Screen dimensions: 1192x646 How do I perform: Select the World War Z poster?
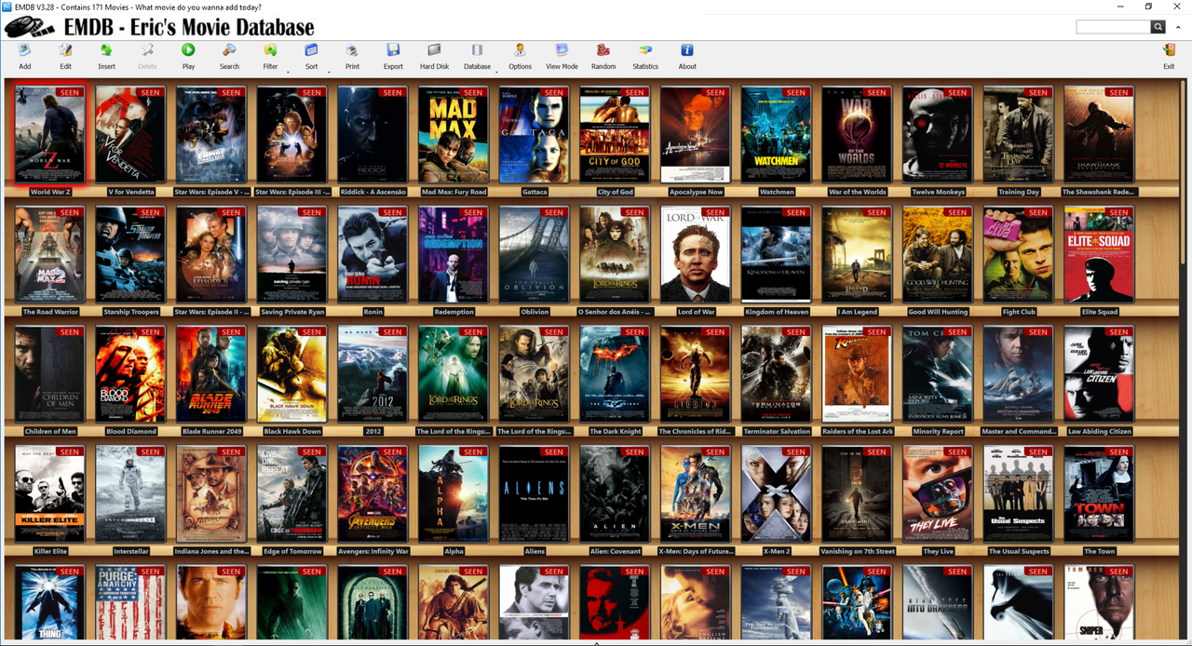(50, 135)
